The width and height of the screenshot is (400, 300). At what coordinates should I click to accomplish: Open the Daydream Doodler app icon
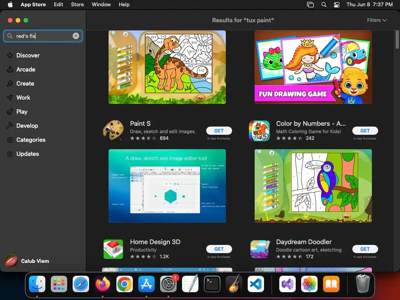click(x=259, y=249)
